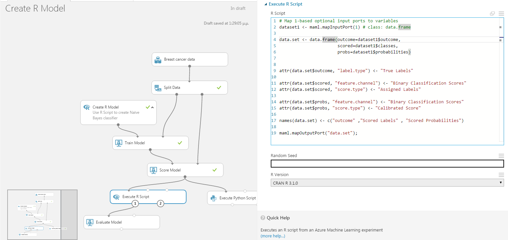Image resolution: width=508 pixels, height=240 pixels.
Task: Open the Random Seed parameter menu icon
Action: pyautogui.click(x=501, y=156)
